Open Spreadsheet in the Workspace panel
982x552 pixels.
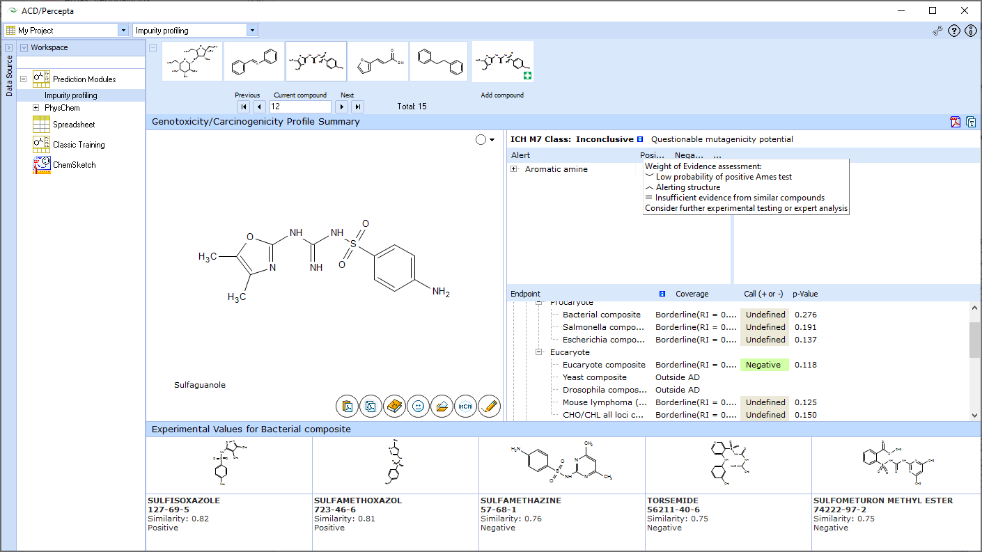[x=74, y=125]
